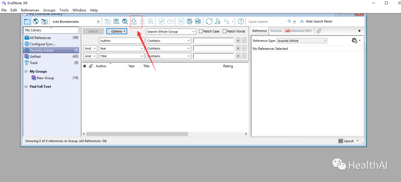The height and width of the screenshot is (182, 401).
Task: Click the Open File folder icon
Action: pos(170,22)
